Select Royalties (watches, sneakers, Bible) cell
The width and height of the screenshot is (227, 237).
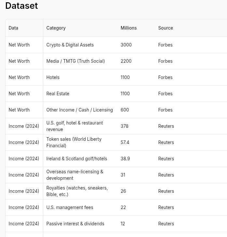80,191
